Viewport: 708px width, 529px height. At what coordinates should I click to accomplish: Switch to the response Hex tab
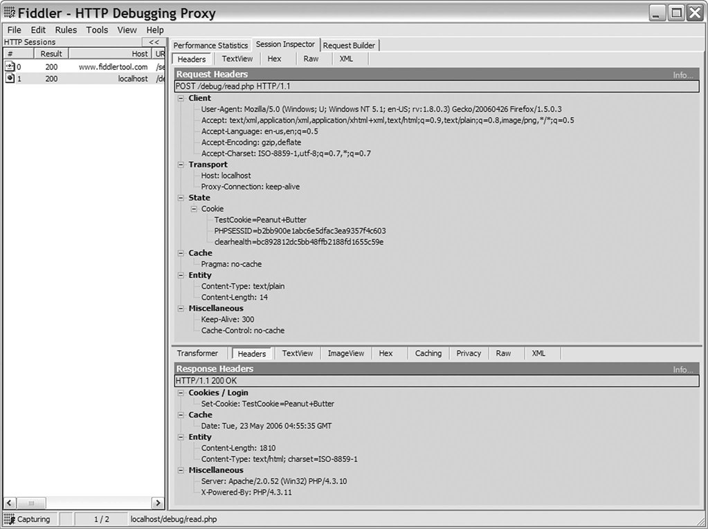[385, 353]
